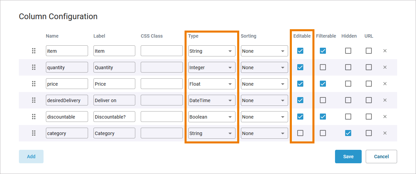Click the Save button
Screen dimensions: 416x174
tap(348, 157)
